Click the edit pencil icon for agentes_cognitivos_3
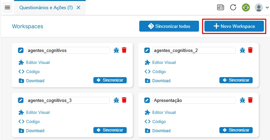The width and height of the screenshot is (270, 140). pyautogui.click(x=21, y=100)
